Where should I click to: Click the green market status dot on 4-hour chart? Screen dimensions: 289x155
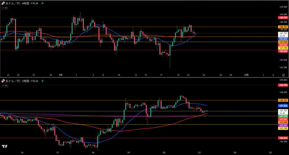pyautogui.click(x=42, y=3)
